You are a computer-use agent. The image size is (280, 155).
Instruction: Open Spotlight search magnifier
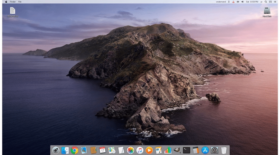coord(266,1)
